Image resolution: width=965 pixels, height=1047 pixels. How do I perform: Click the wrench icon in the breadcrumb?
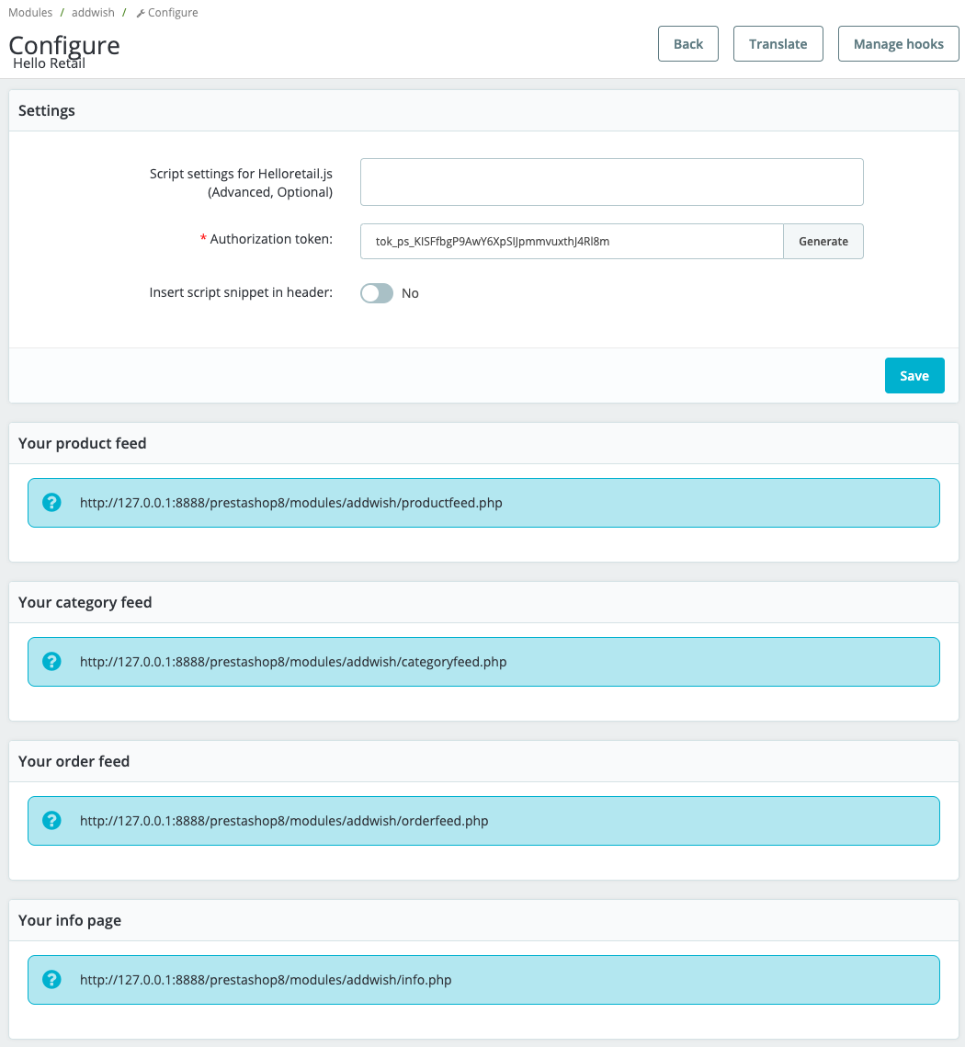click(141, 14)
